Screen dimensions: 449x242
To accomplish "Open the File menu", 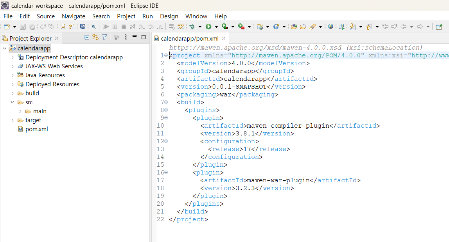I will tap(8, 16).
